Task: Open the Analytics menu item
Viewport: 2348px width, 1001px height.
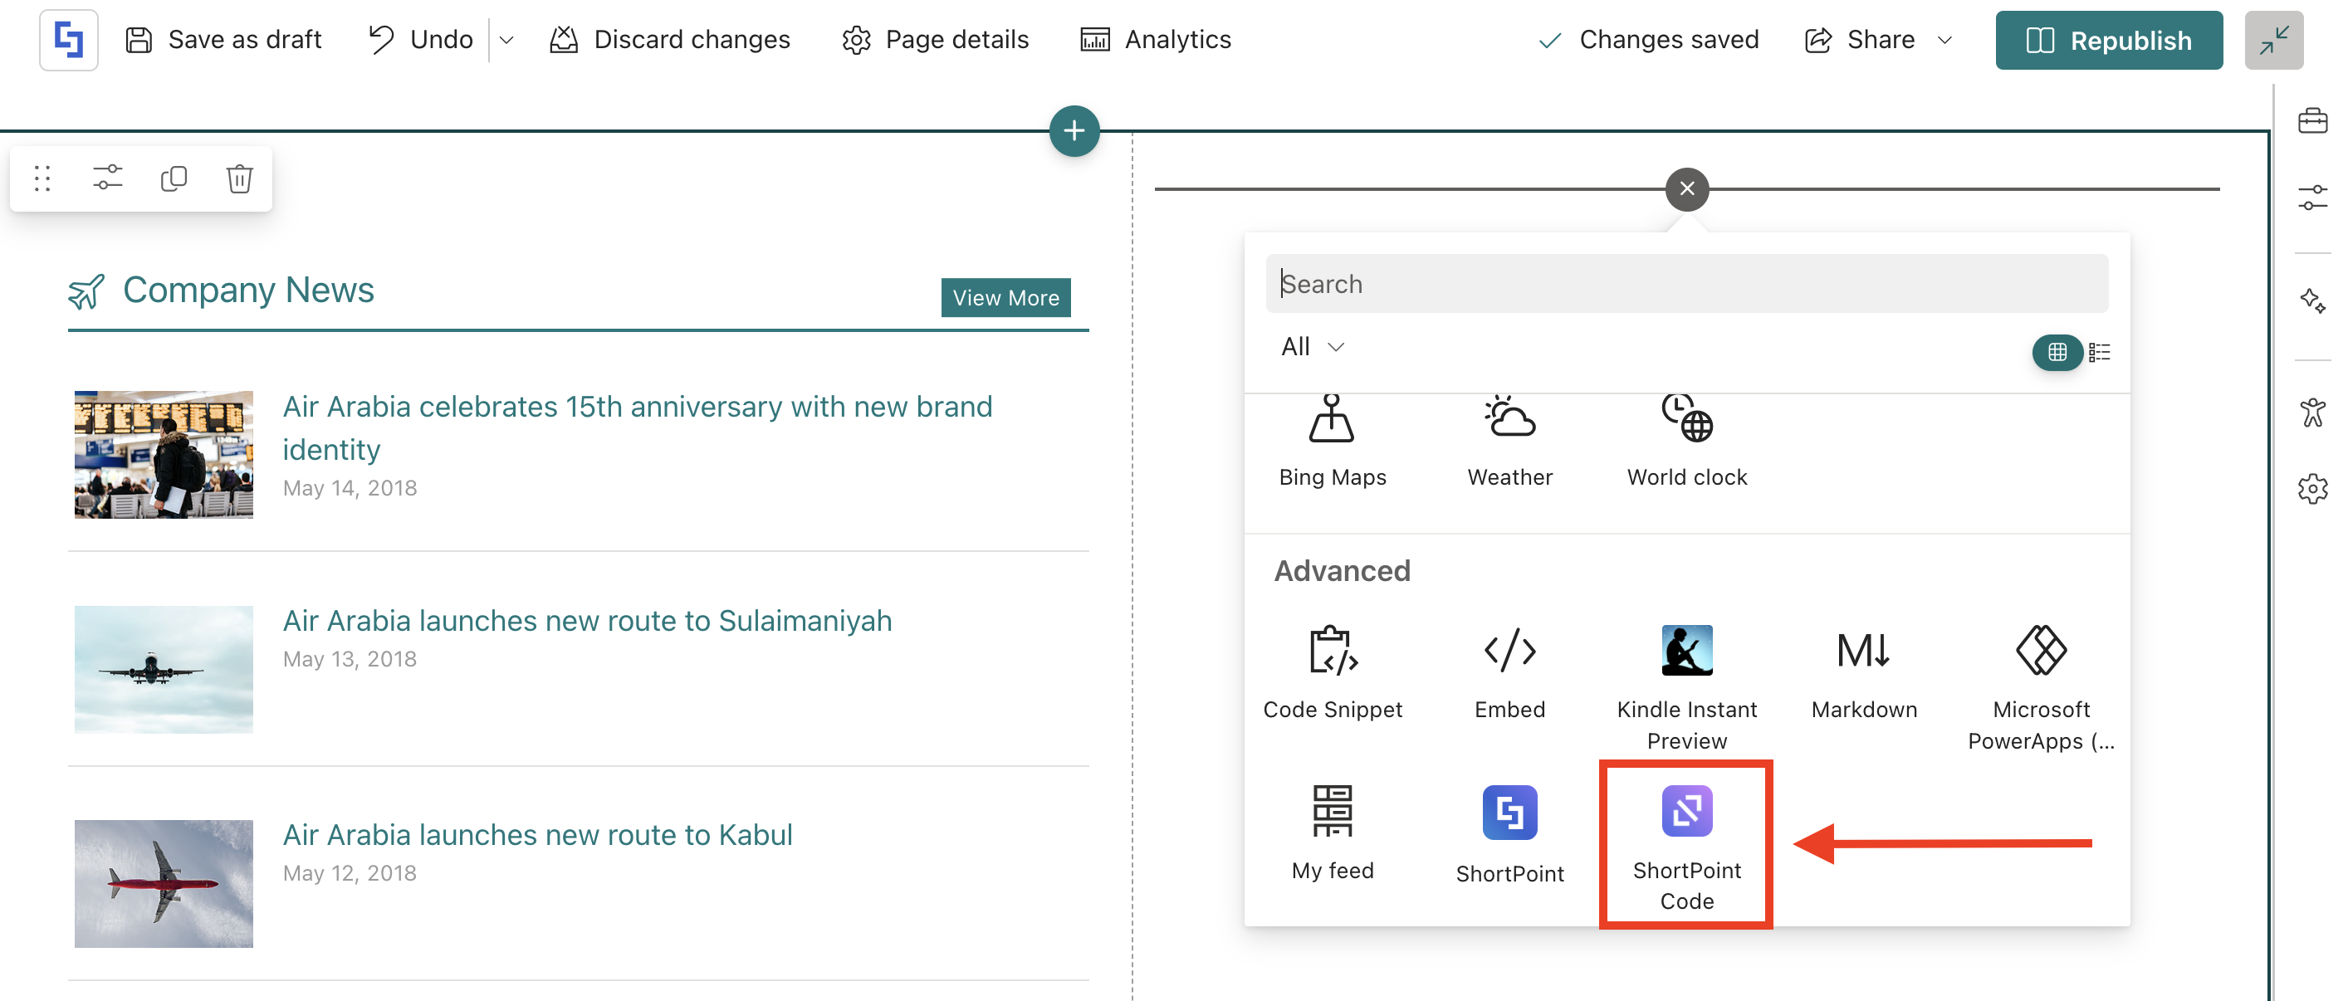Action: [x=1155, y=40]
